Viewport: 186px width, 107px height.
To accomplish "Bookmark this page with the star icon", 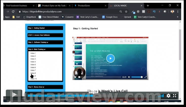I will 126,12.
